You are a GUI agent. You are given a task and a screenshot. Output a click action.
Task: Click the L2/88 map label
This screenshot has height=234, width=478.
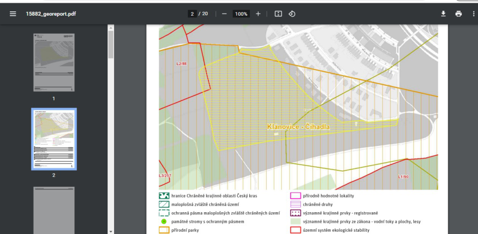(x=181, y=64)
